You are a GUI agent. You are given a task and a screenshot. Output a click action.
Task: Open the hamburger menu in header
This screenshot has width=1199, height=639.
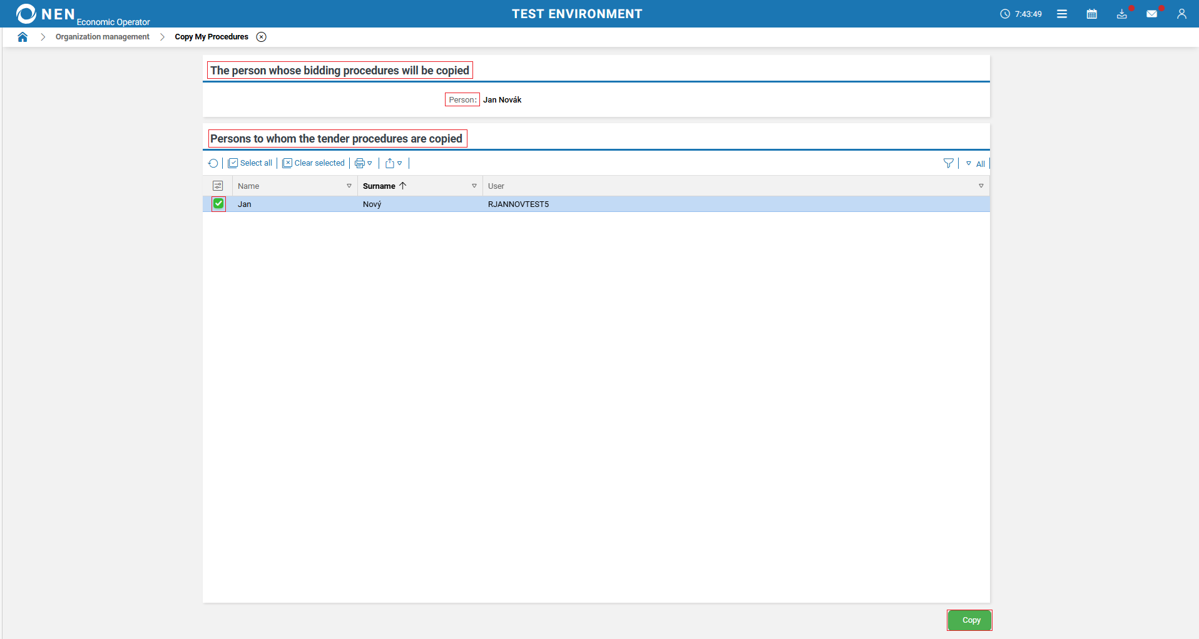[1062, 14]
